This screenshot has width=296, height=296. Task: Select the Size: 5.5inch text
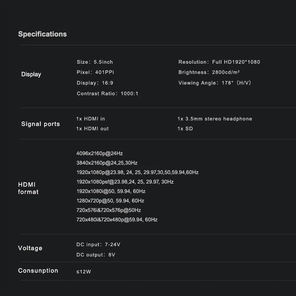coord(95,62)
